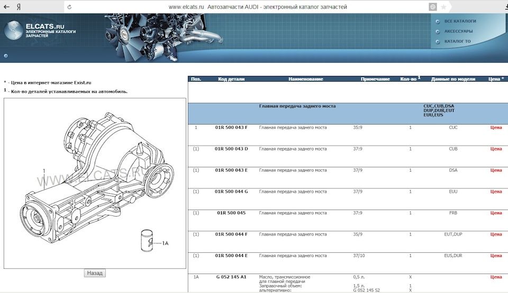Screen dimensions: 508x293
Task: Click the Exist.ru price footnote text
Action: 48,82
